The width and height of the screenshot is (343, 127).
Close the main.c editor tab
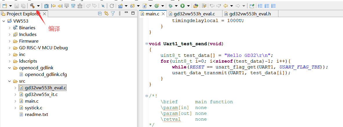coord(163,14)
